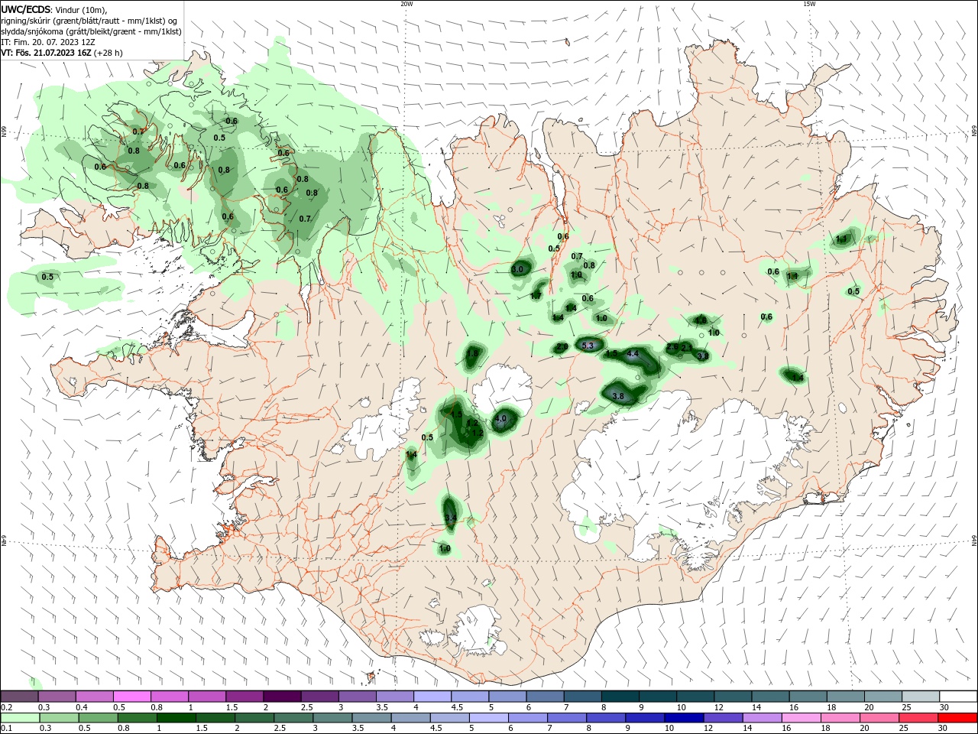Viewport: 978px width, 734px height.
Task: Click the 'rigning/skúrir' description line
Action: pyautogui.click(x=89, y=21)
